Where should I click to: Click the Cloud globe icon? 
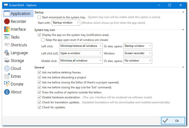click(7, 68)
